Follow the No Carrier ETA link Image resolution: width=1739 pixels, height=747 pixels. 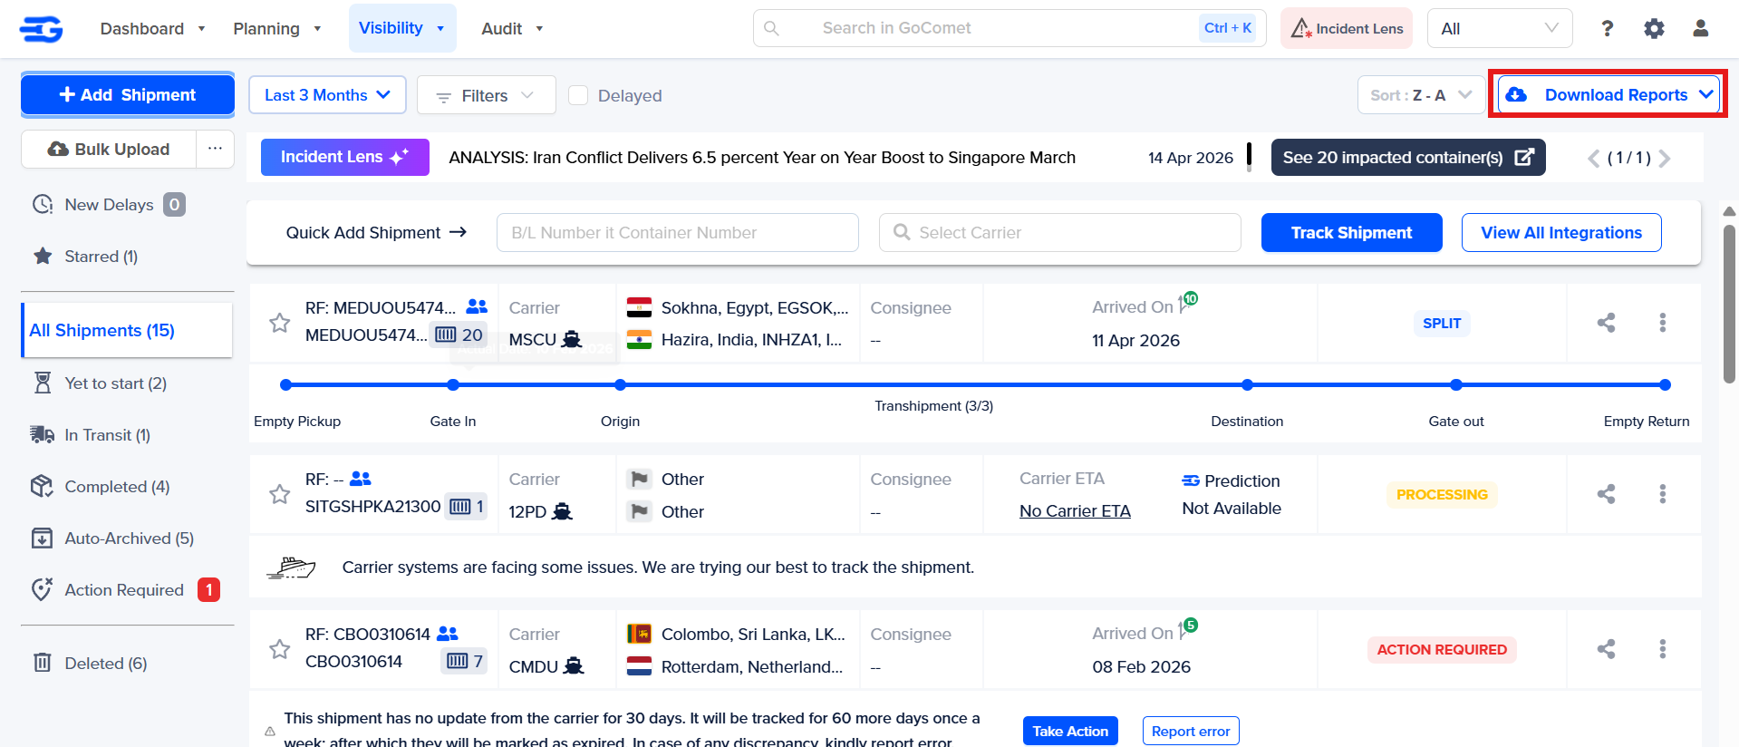[1075, 511]
